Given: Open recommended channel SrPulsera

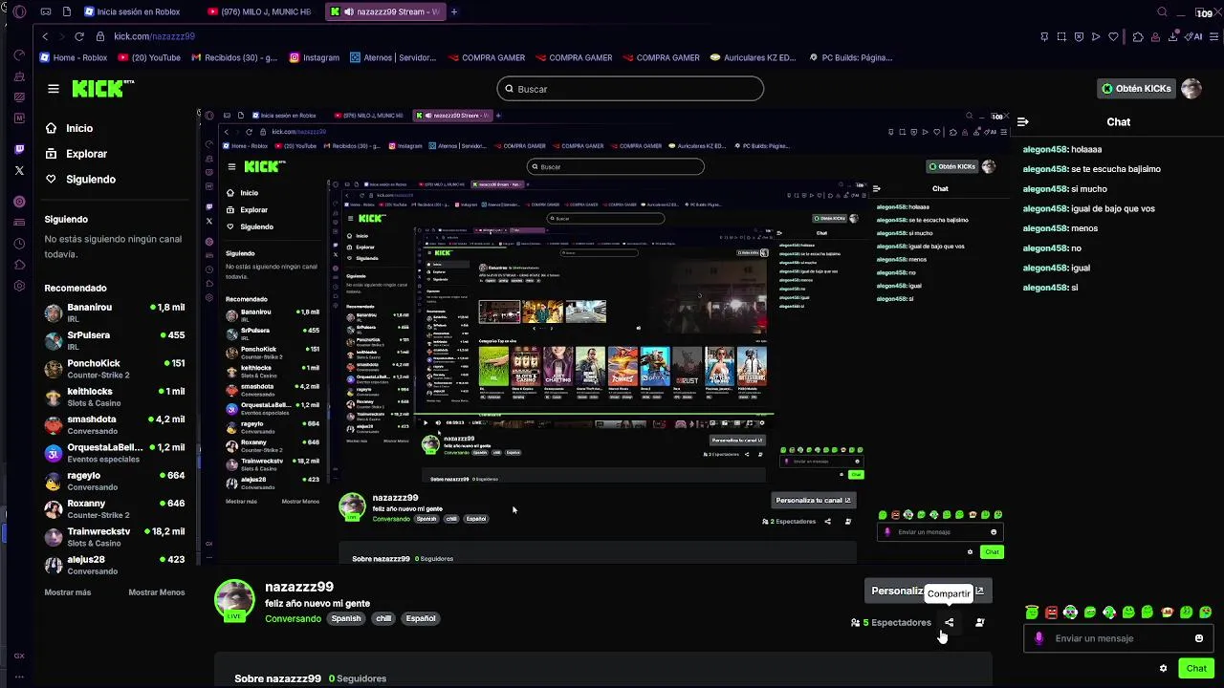Looking at the screenshot, I should tap(115, 340).
